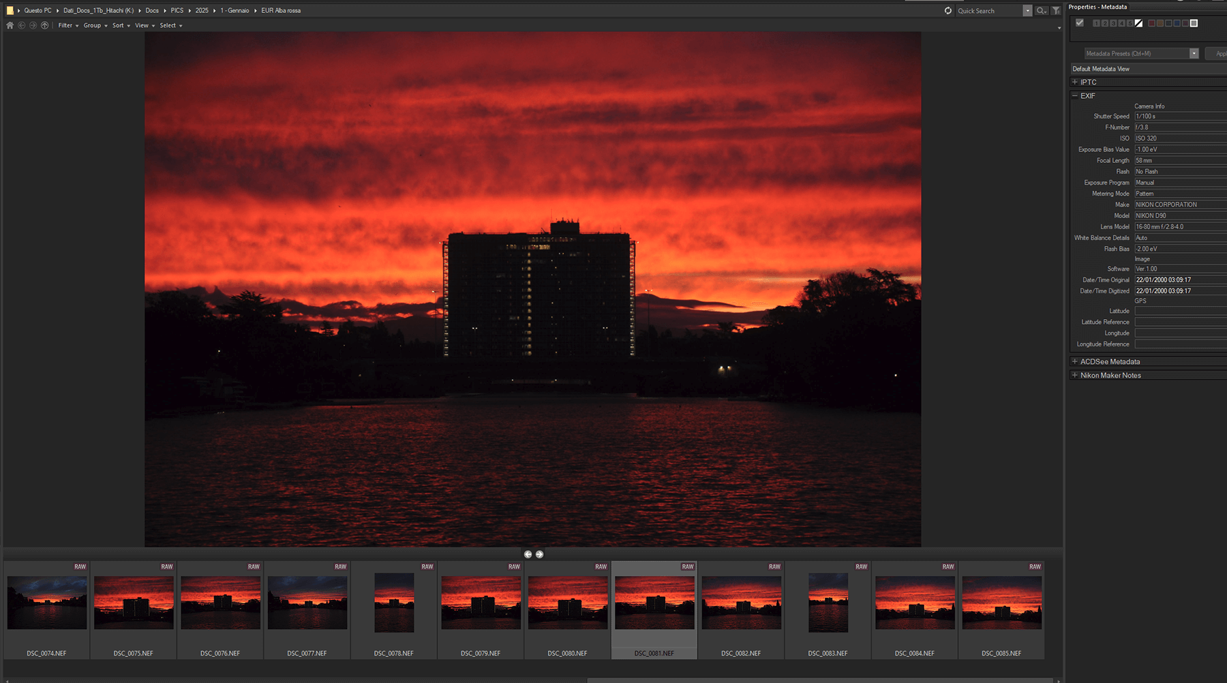Toggle the tagged checkbox in Properties
The height and width of the screenshot is (683, 1227).
tap(1080, 23)
